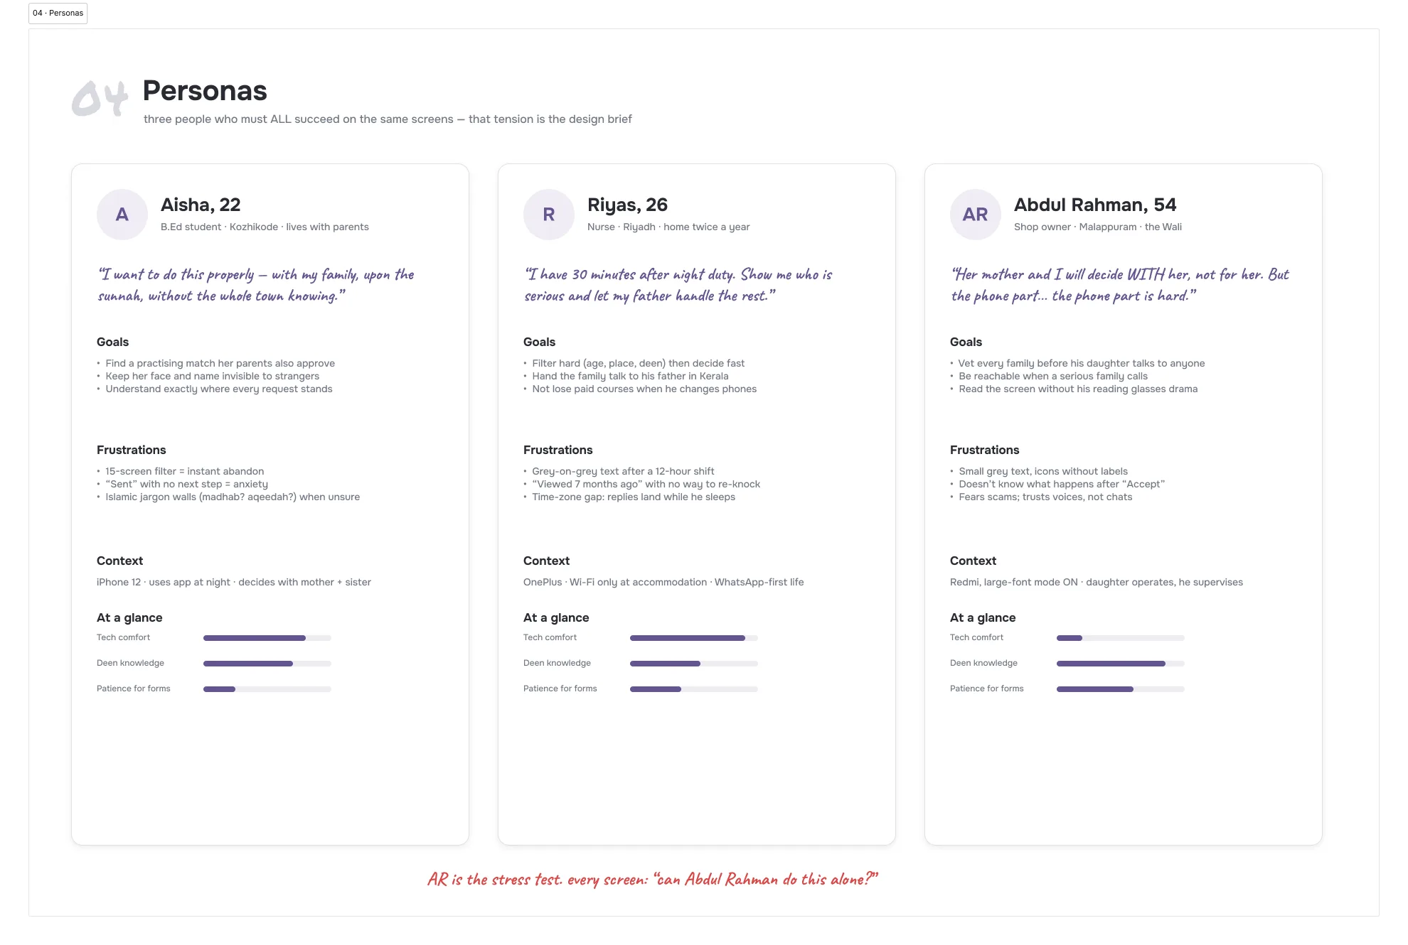Click Aisha's Deen knowledge bar
Image resolution: width=1408 pixels, height=945 pixels.
pos(267,664)
